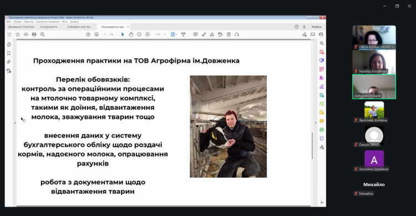Open Acrobat help question mark icon

(x=296, y=27)
